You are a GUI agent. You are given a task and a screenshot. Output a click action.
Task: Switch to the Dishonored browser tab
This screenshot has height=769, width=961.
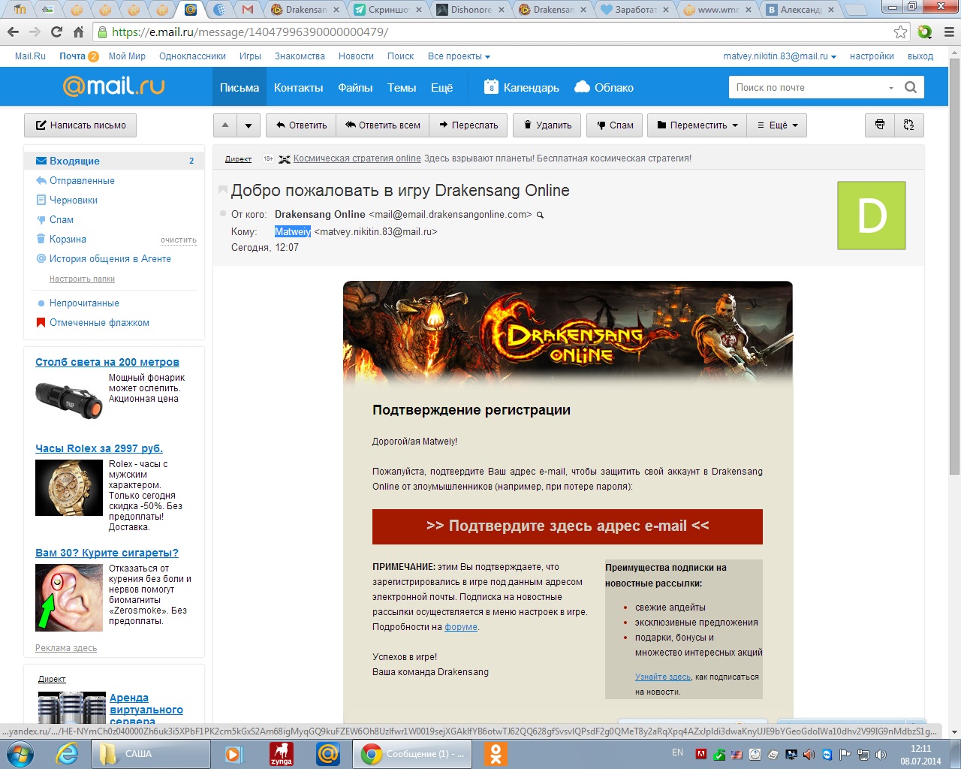point(471,10)
